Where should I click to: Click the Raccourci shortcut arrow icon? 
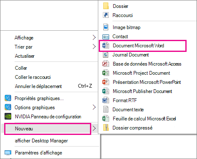tap(106, 15)
